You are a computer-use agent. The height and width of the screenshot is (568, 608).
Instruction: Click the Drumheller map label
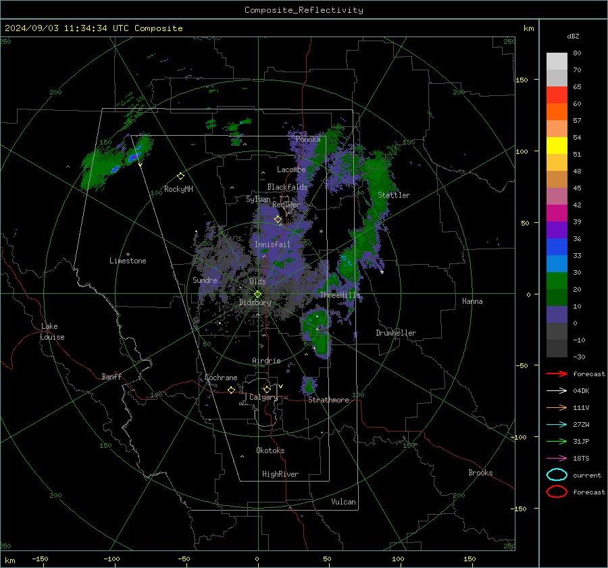coord(396,333)
